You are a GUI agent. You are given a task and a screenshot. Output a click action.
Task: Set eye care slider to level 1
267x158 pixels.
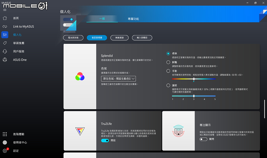(x=172, y=96)
